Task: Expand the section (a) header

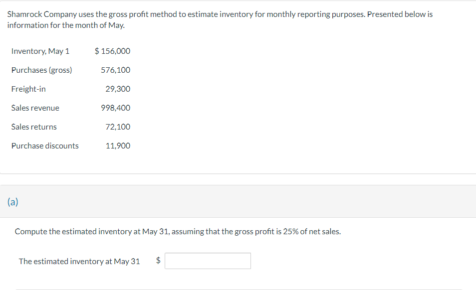Action: pos(13,201)
